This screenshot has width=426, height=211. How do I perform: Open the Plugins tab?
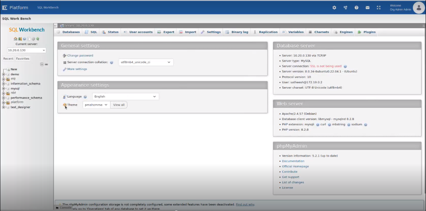click(x=367, y=32)
